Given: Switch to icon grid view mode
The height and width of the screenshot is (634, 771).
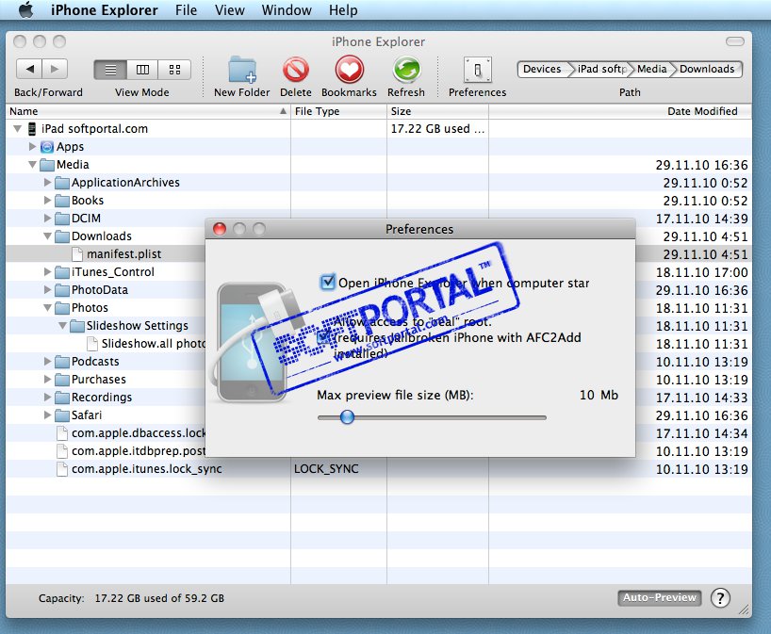Looking at the screenshot, I should [174, 70].
